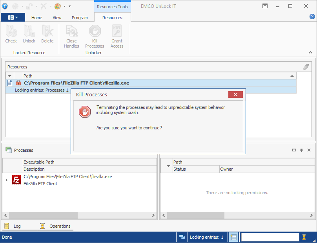The width and height of the screenshot is (317, 243).
Task: Click the chat bubbles status bar icon
Action: pos(182,237)
